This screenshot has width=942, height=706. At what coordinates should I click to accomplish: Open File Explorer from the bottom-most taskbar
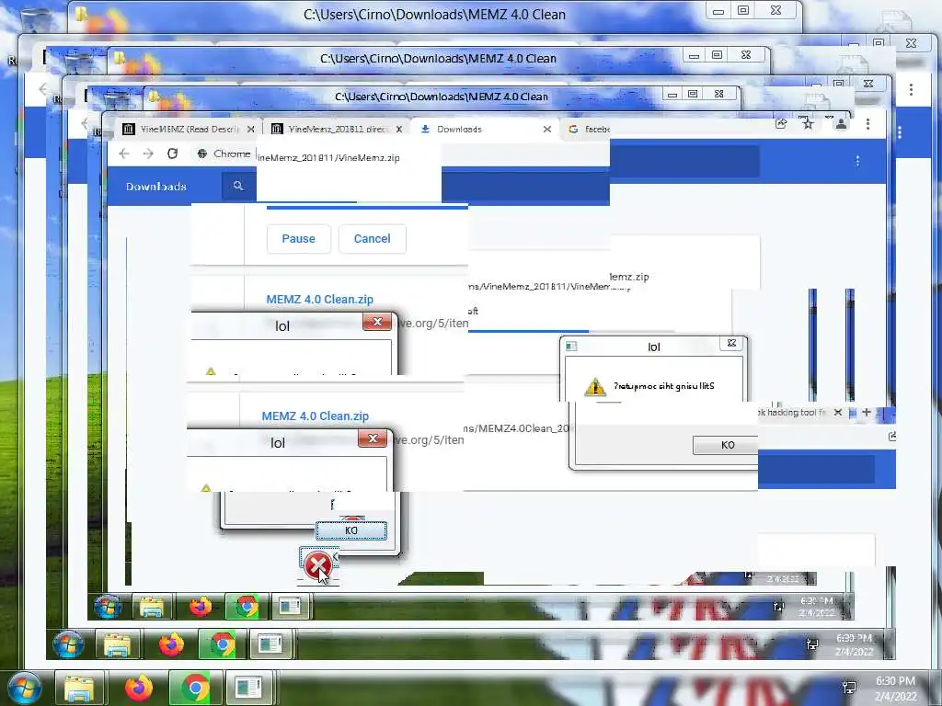79,689
